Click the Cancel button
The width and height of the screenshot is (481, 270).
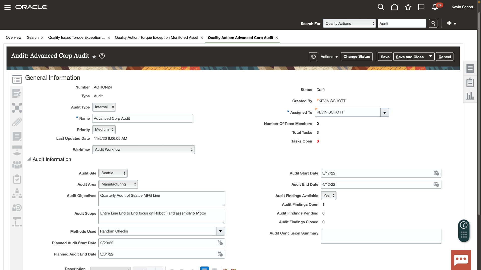(444, 57)
